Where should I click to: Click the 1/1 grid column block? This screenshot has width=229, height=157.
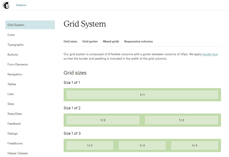(142, 95)
